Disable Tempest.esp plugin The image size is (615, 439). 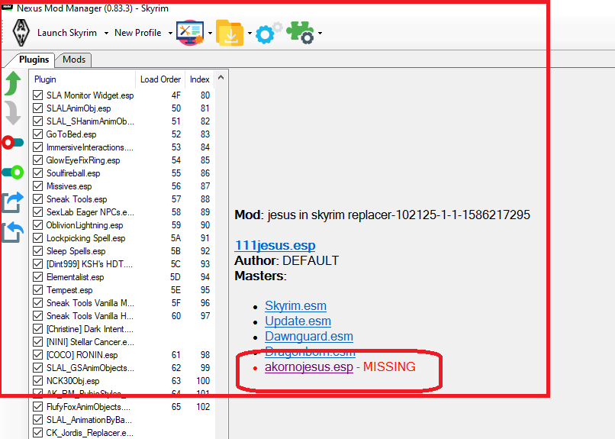point(37,290)
